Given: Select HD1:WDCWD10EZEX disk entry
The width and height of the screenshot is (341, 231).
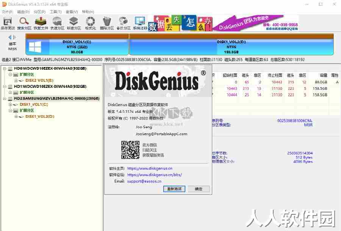Looking at the screenshot, I should (x=50, y=86).
